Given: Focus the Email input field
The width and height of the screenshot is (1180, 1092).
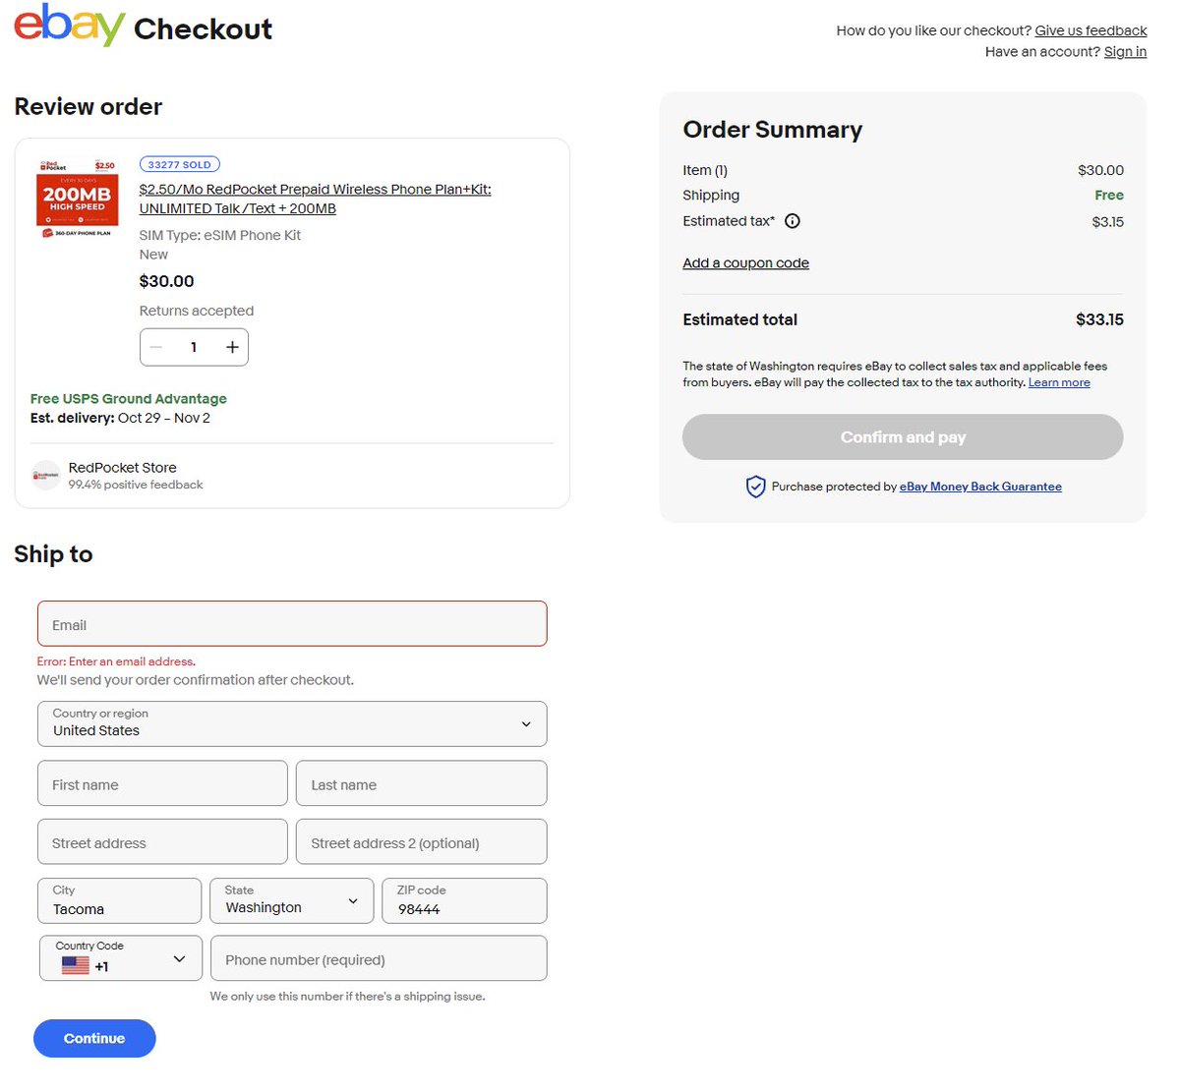Looking at the screenshot, I should click(x=292, y=624).
